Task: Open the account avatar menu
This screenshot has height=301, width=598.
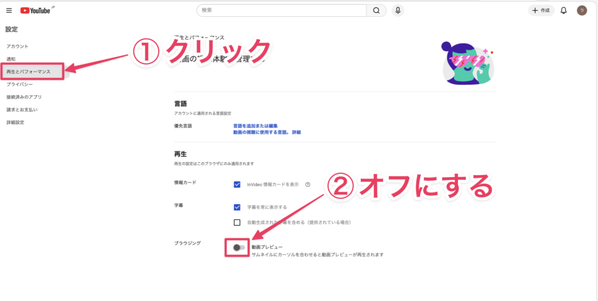Action: tap(581, 10)
